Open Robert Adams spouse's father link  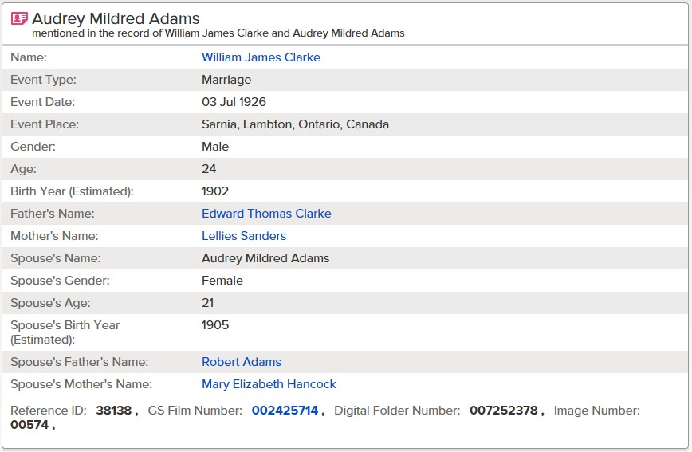pyautogui.click(x=241, y=362)
